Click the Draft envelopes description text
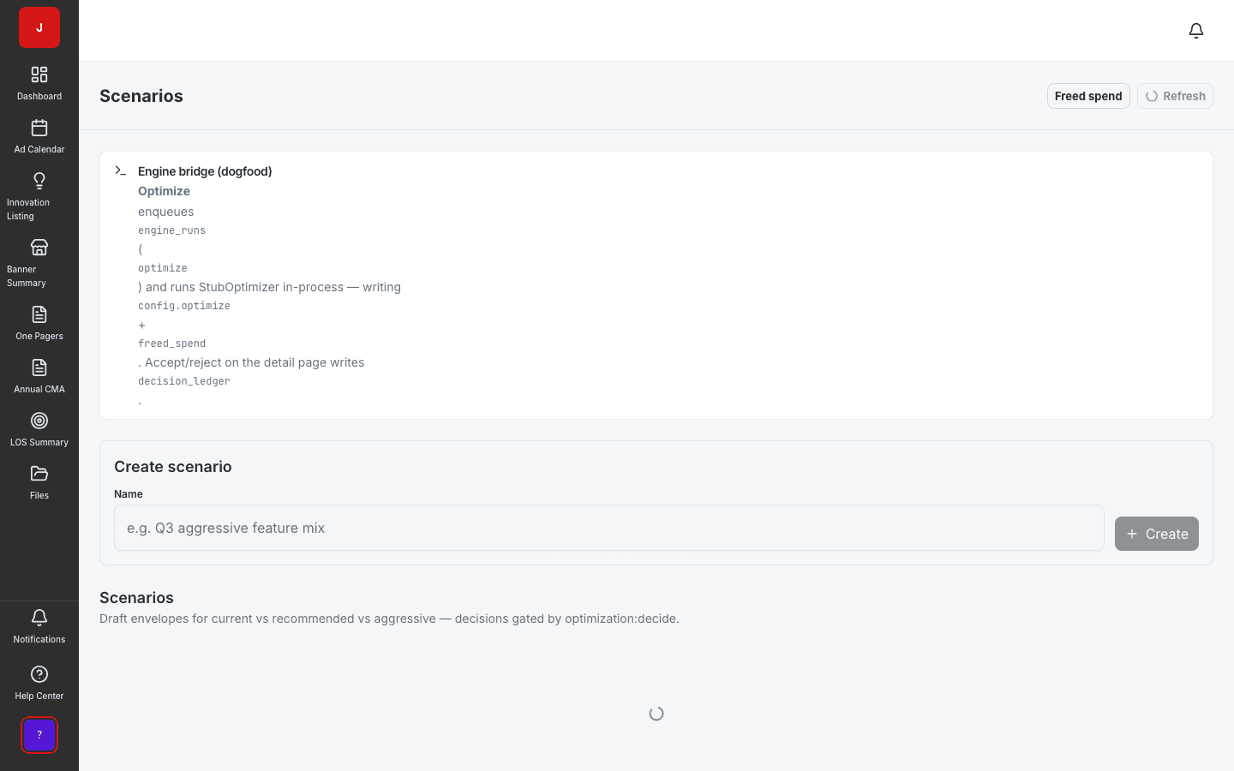 point(389,619)
